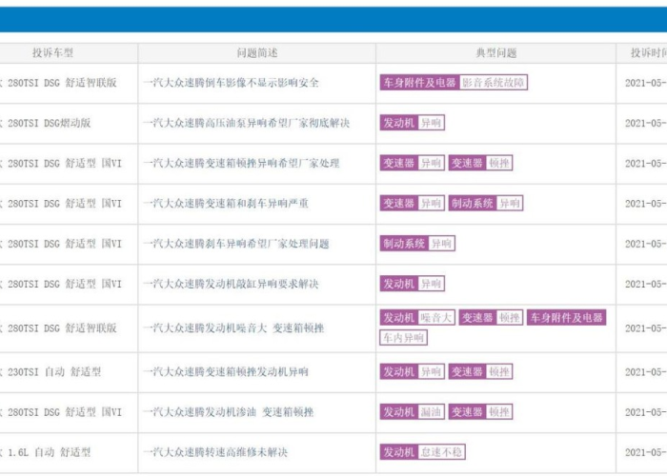Open complaint 一汽大众速腾发动机噪音大 变速箱顿挫

(x=233, y=328)
